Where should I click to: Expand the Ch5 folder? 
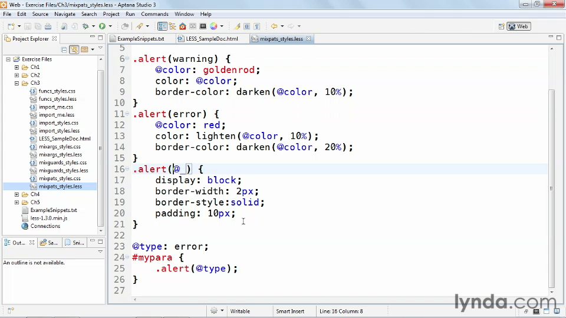(x=17, y=202)
